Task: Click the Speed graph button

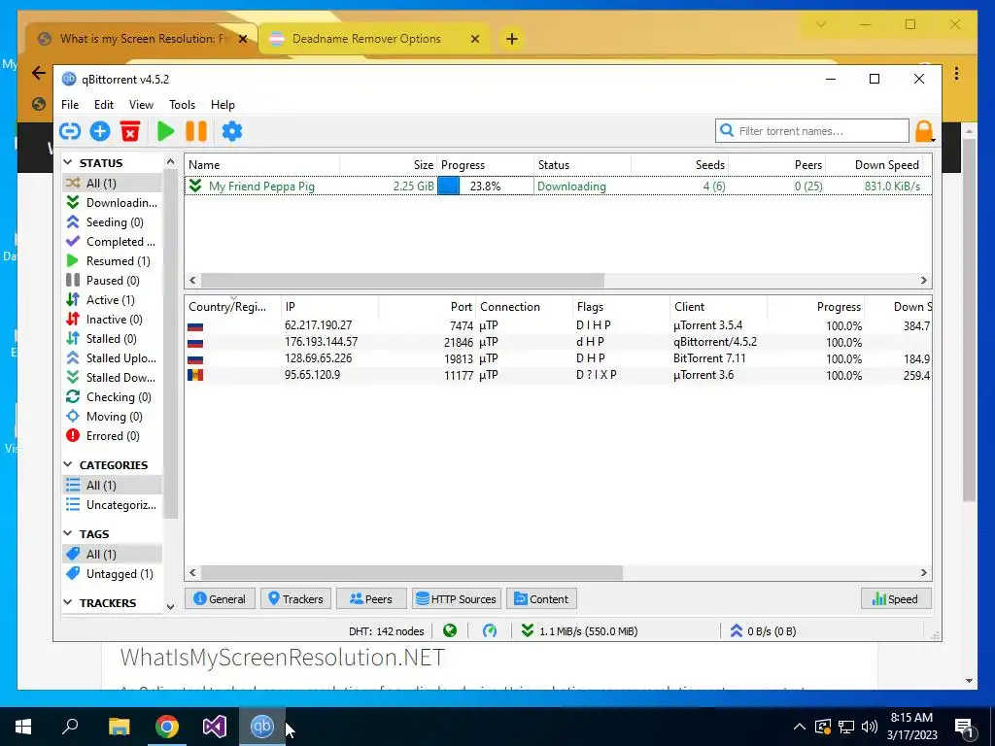Action: [x=896, y=598]
